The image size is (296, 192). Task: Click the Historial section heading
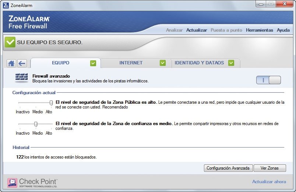[21, 147]
